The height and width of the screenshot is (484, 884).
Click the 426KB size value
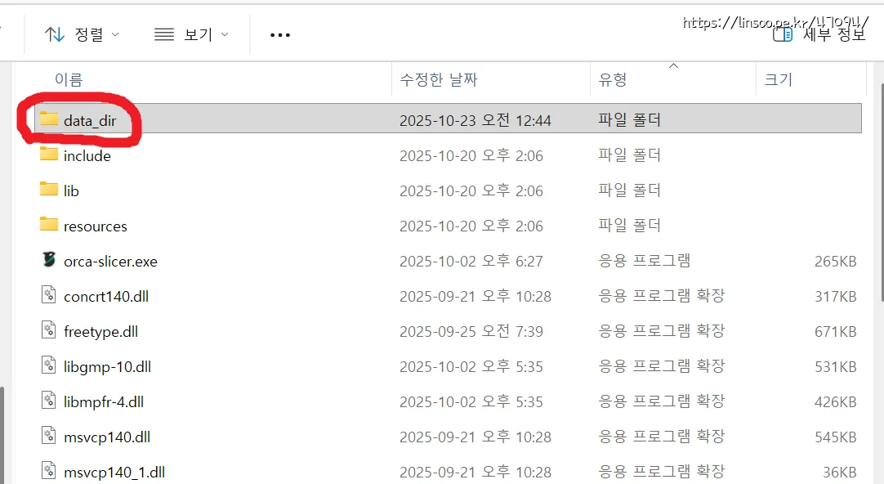836,401
